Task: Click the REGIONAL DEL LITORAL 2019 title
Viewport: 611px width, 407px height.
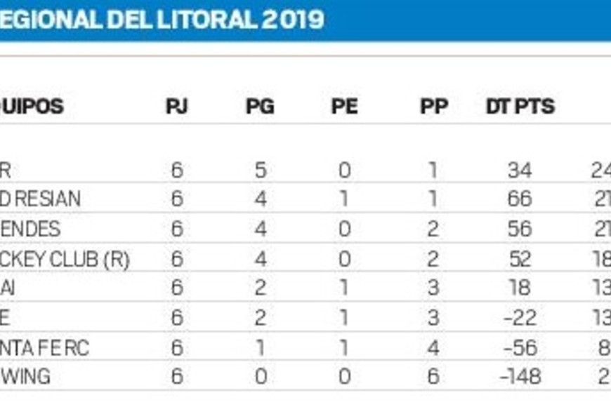Action: pyautogui.click(x=162, y=20)
